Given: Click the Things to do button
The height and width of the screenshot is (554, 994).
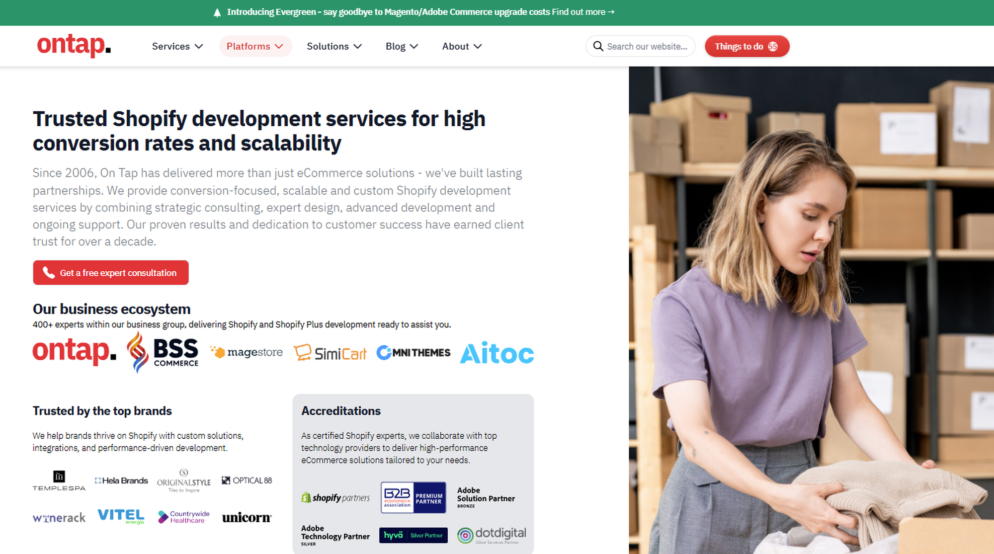Looking at the screenshot, I should [x=746, y=46].
